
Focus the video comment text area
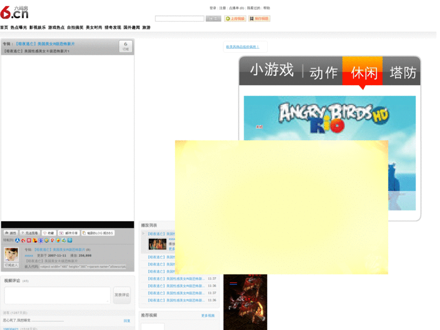point(57,295)
